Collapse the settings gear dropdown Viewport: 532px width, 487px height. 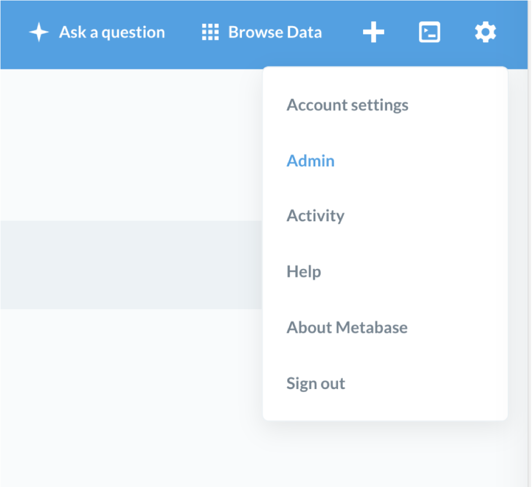point(485,33)
